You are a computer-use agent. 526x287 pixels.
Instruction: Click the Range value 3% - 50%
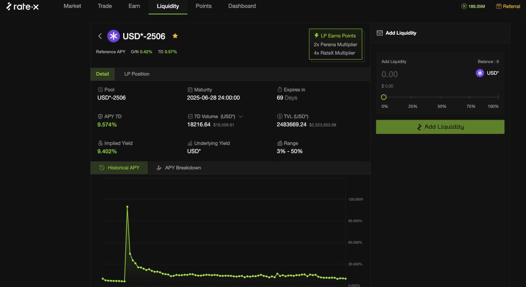[x=290, y=151]
